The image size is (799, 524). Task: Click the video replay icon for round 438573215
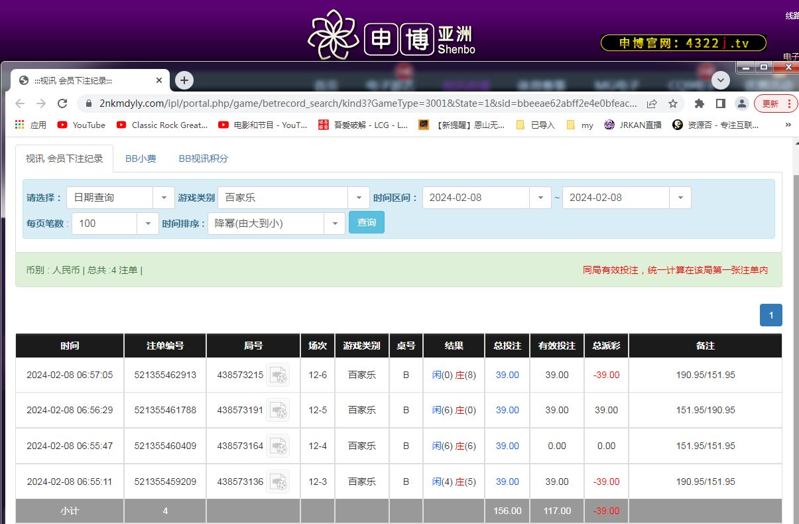click(278, 375)
